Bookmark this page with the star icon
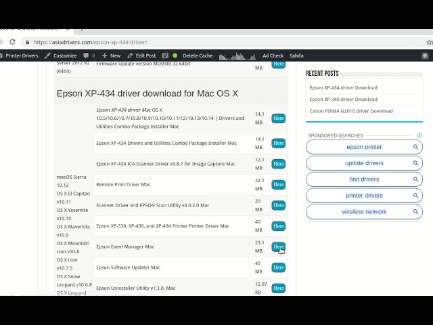 (430, 42)
